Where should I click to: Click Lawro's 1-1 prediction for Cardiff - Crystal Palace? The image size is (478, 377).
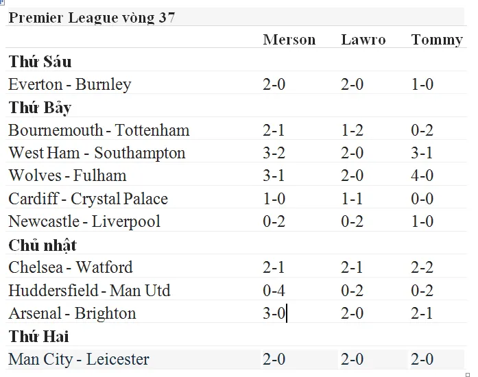(x=352, y=199)
